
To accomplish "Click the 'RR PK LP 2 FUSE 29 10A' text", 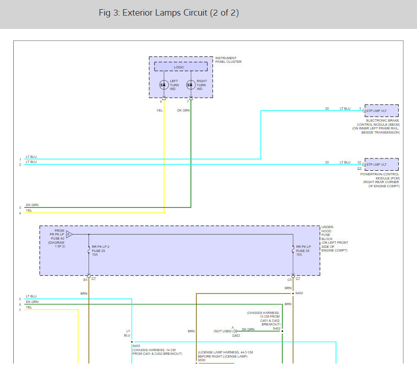I will tap(100, 251).
